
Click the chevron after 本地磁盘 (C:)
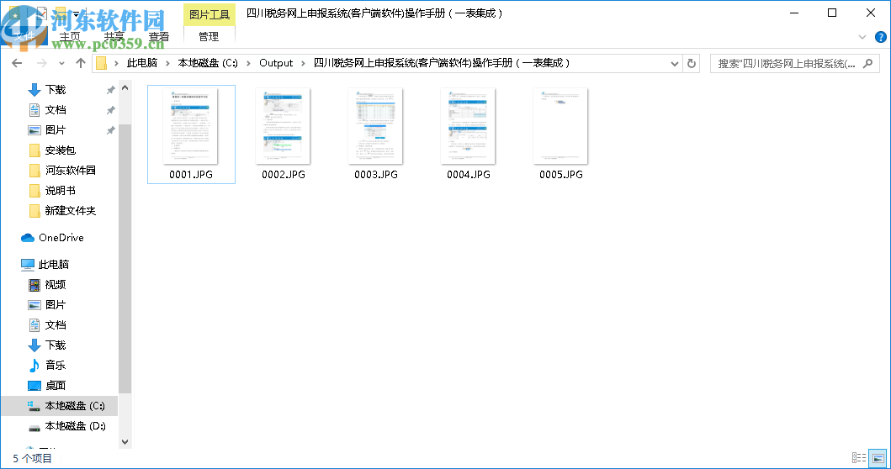248,63
